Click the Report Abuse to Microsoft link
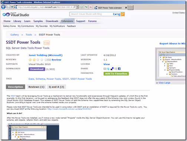The image size is (187, 141). click(173, 44)
